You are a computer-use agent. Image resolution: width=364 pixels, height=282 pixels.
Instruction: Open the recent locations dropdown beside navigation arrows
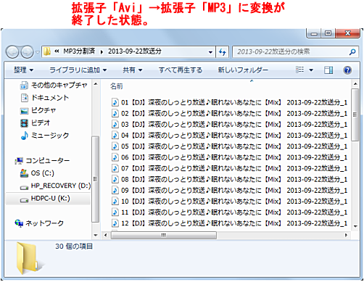coord(38,52)
